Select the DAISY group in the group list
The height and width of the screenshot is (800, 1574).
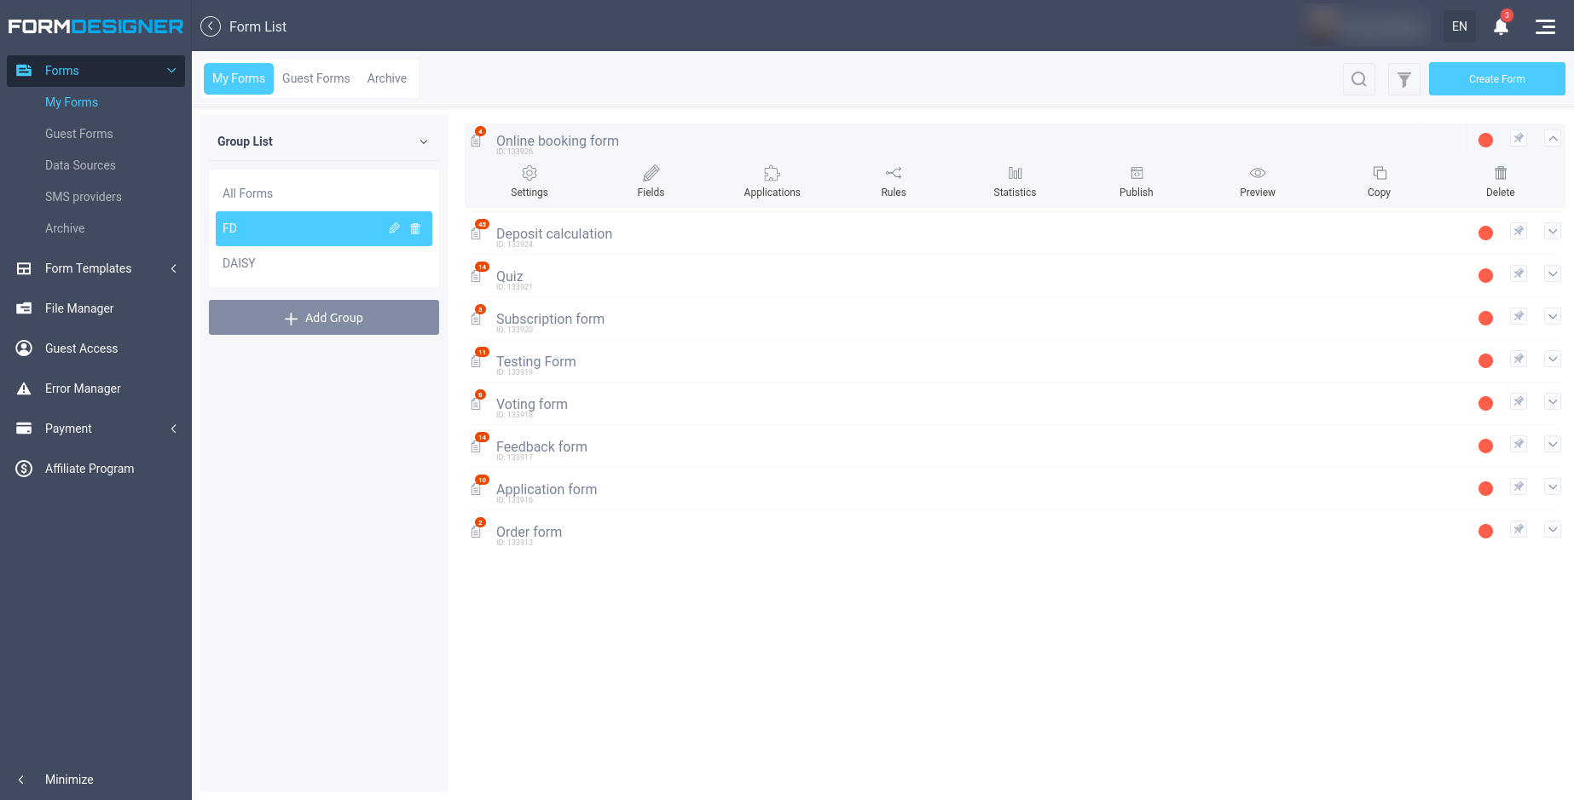tap(239, 263)
